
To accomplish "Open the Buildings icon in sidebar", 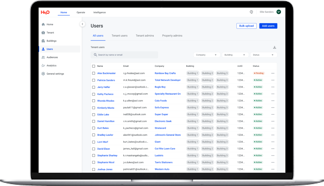I will click(x=43, y=41).
